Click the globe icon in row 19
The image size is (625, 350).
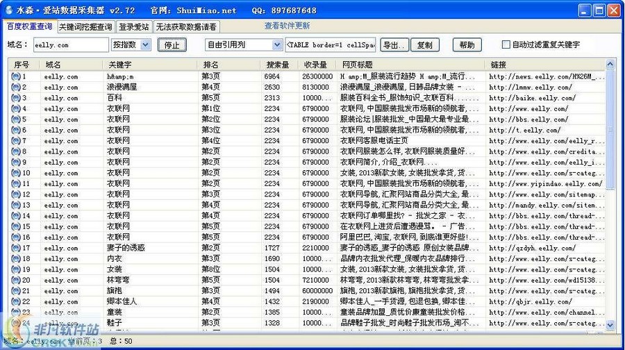tap(16, 270)
